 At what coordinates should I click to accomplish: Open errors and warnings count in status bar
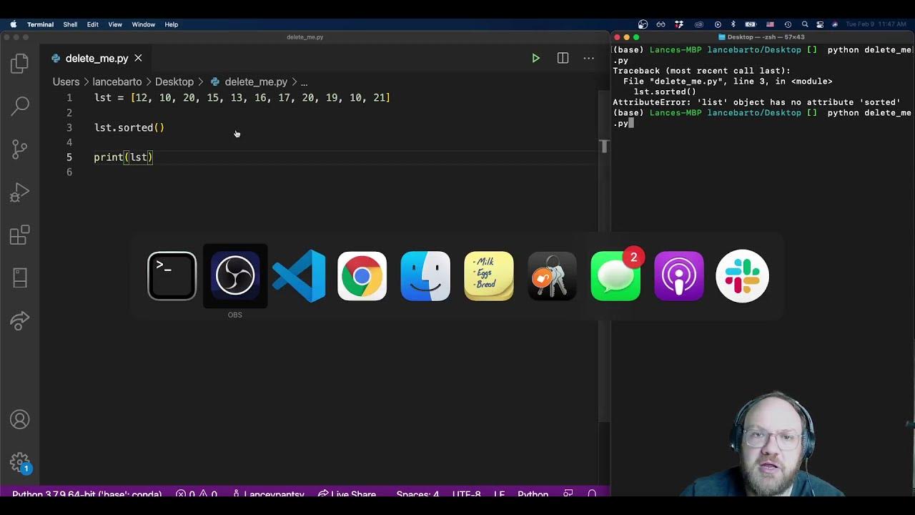coord(197,494)
